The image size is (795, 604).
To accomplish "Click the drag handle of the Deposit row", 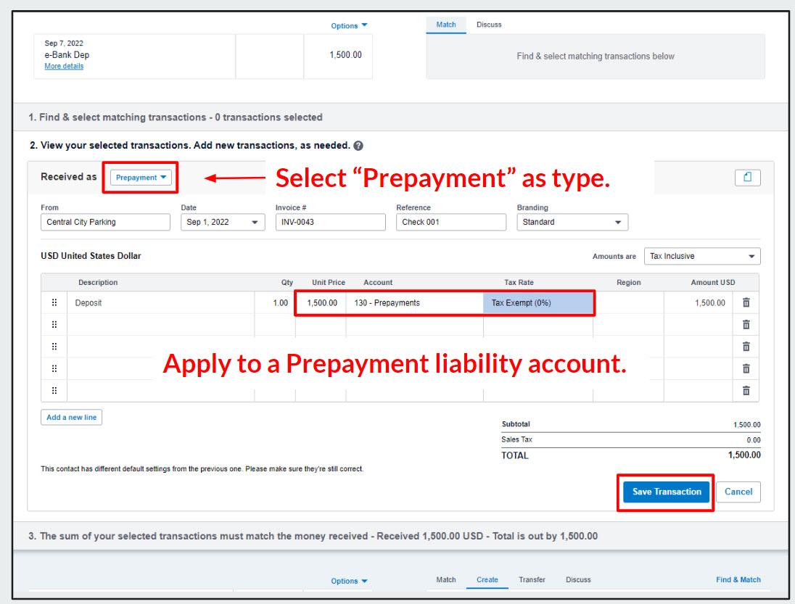I will coord(54,303).
